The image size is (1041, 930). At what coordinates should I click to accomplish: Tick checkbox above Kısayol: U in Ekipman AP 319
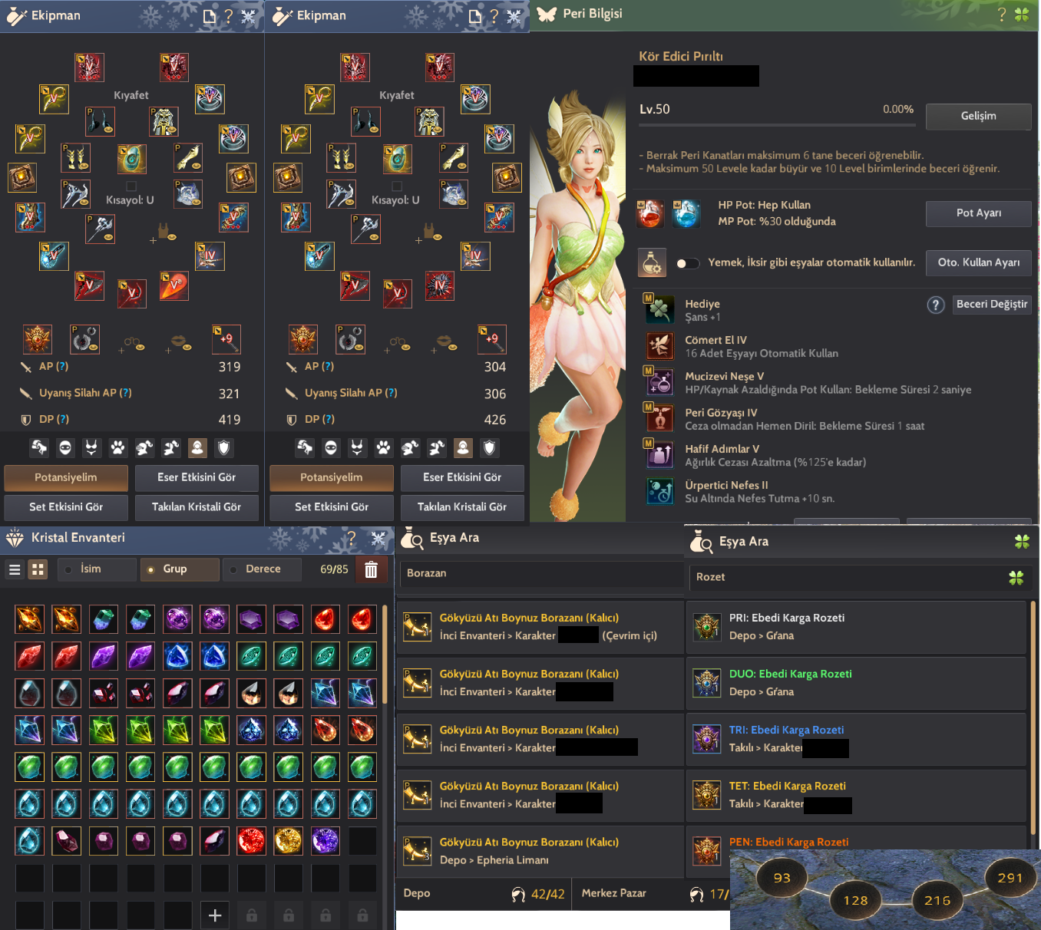(x=131, y=186)
